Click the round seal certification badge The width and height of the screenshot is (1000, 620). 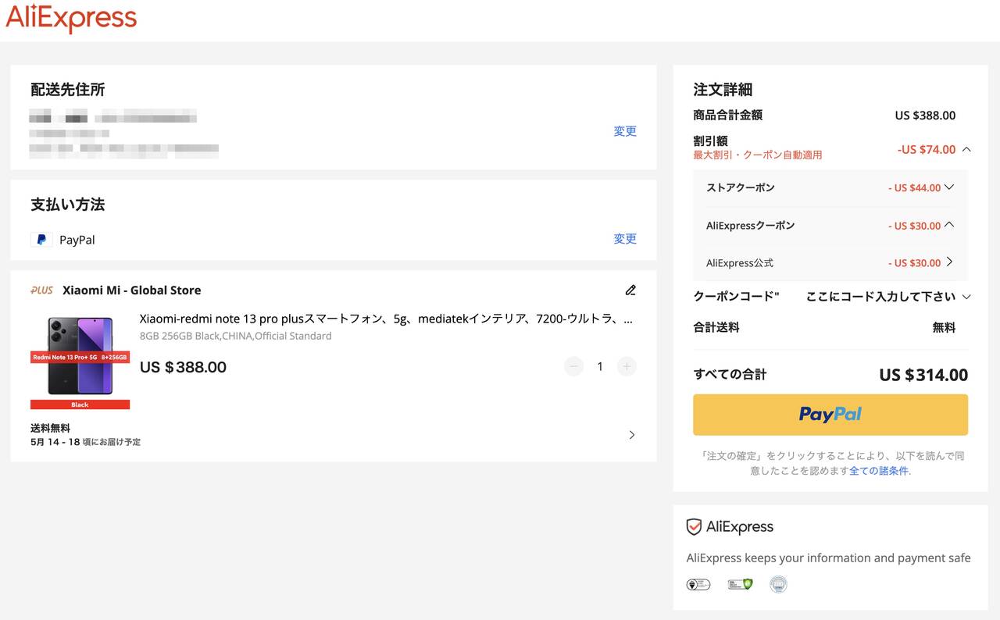tap(778, 584)
